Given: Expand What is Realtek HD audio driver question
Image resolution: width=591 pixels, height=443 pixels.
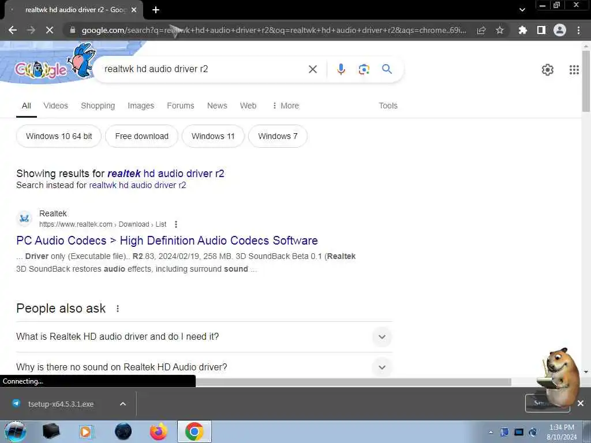Looking at the screenshot, I should coord(204,337).
